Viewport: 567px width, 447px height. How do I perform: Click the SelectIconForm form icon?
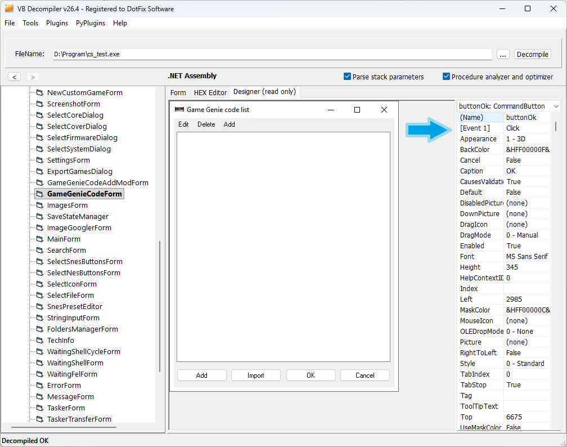tap(40, 284)
